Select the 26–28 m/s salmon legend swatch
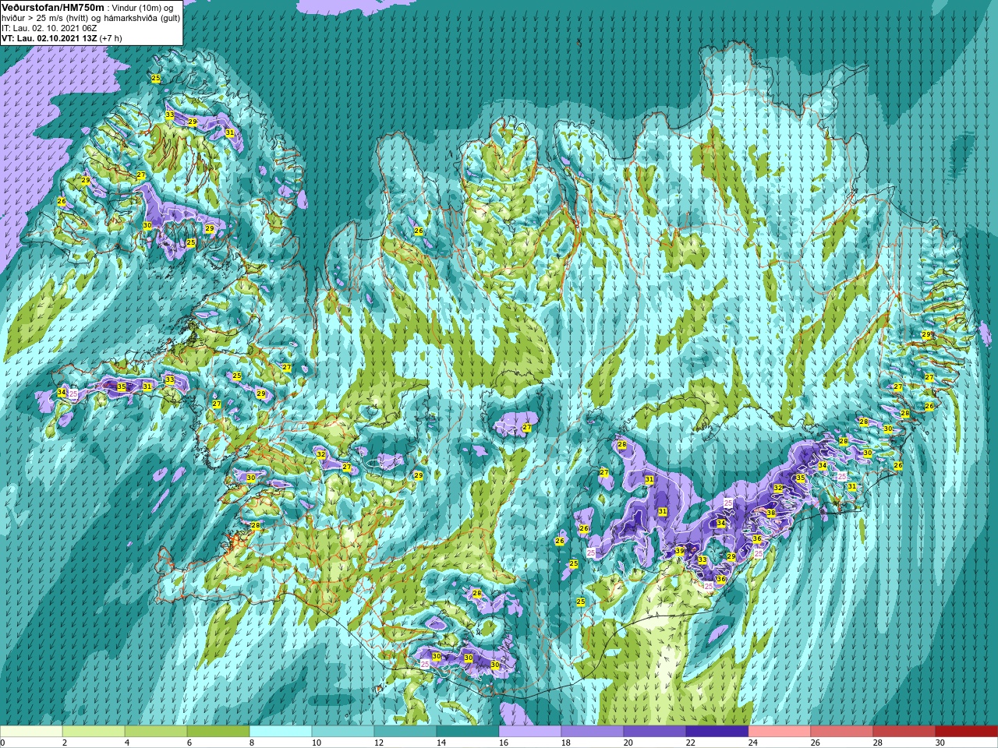Image resolution: width=998 pixels, height=748 pixels. [x=842, y=732]
